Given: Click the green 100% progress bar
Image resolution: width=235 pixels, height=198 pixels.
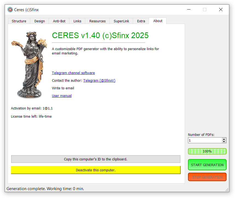Looking at the screenshot, I should pos(207,151).
